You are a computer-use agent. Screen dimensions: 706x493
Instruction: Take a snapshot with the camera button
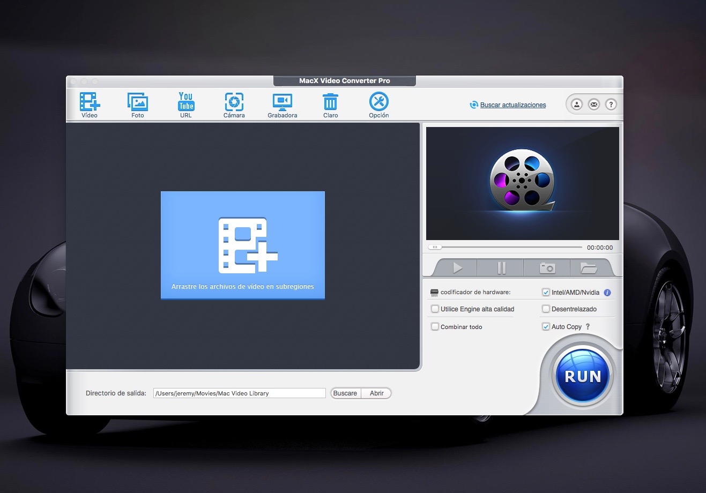[547, 267]
